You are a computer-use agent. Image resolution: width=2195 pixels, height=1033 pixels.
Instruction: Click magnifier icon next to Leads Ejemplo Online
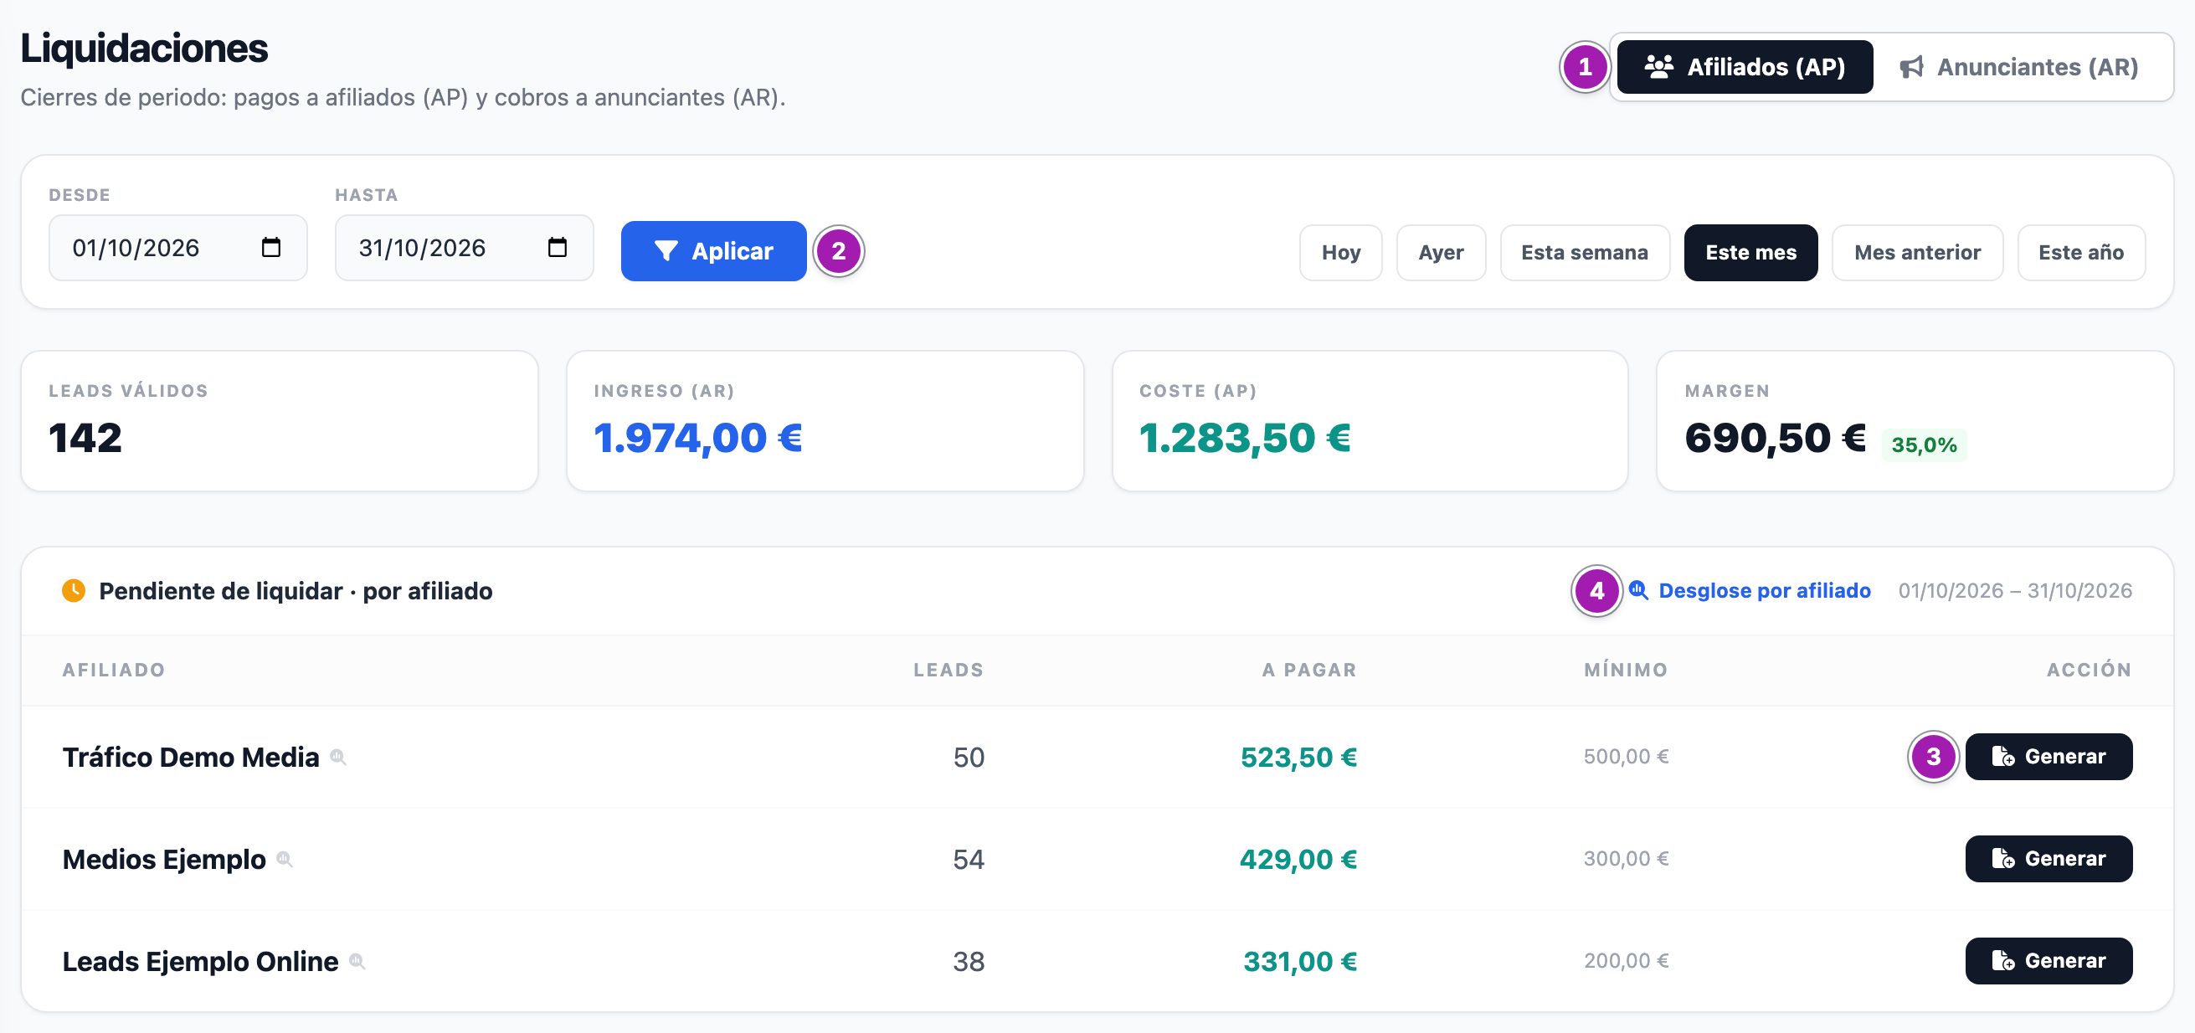click(x=357, y=961)
